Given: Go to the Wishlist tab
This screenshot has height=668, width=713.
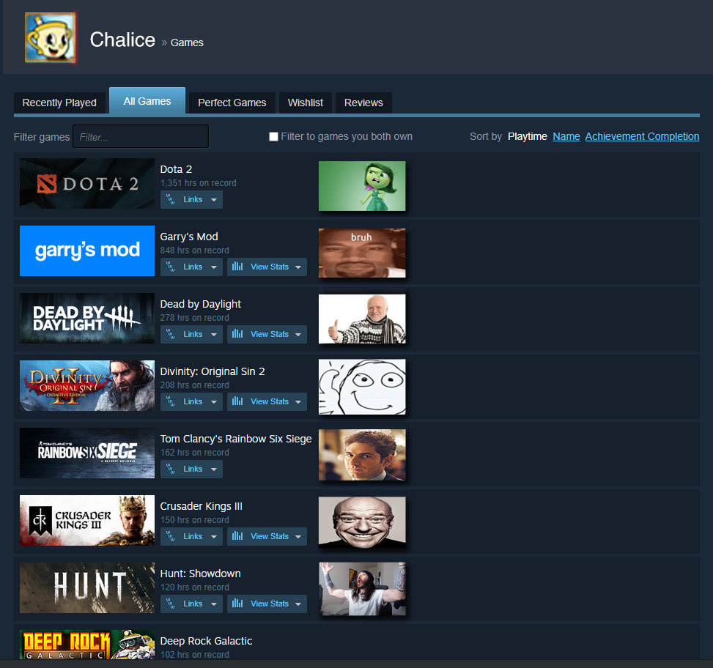Looking at the screenshot, I should (306, 103).
